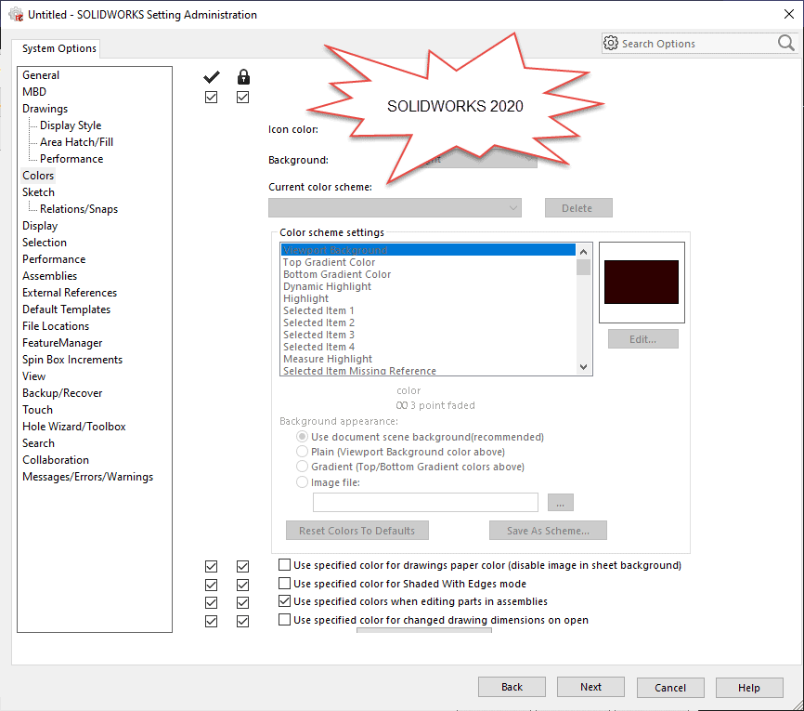The image size is (804, 711).
Task: Select the 'Image file' radio option
Action: click(x=302, y=482)
